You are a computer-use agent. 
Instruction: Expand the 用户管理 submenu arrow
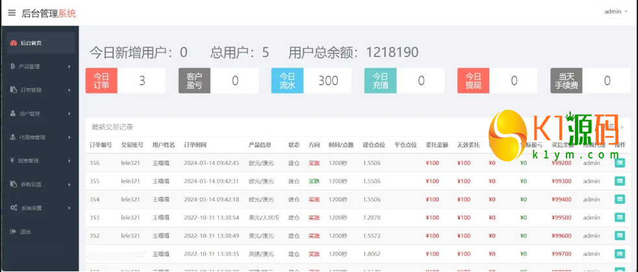pos(70,114)
